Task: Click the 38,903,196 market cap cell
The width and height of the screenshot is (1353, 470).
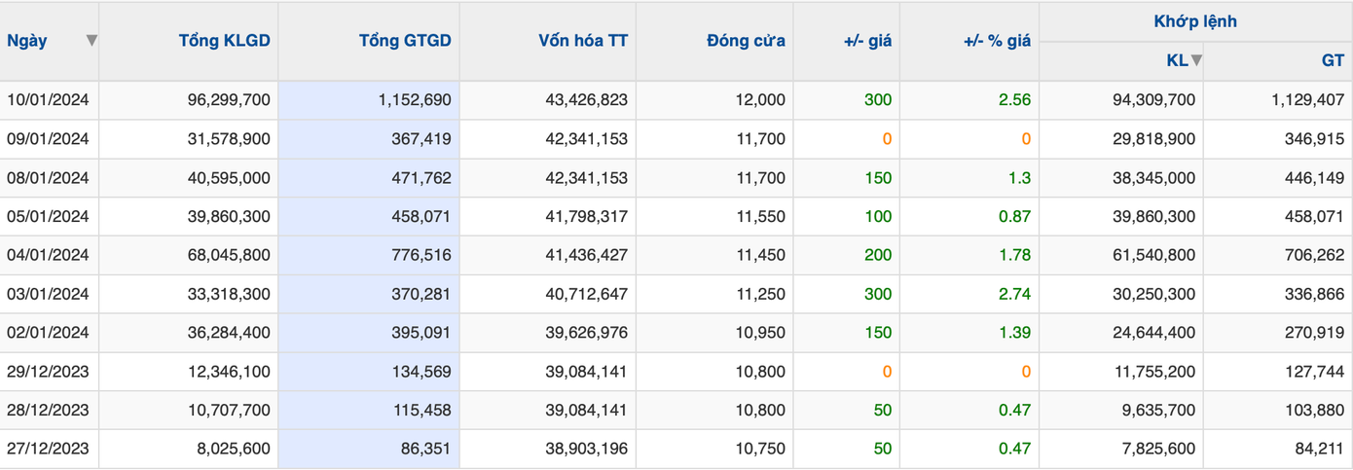Action: pyautogui.click(x=586, y=450)
